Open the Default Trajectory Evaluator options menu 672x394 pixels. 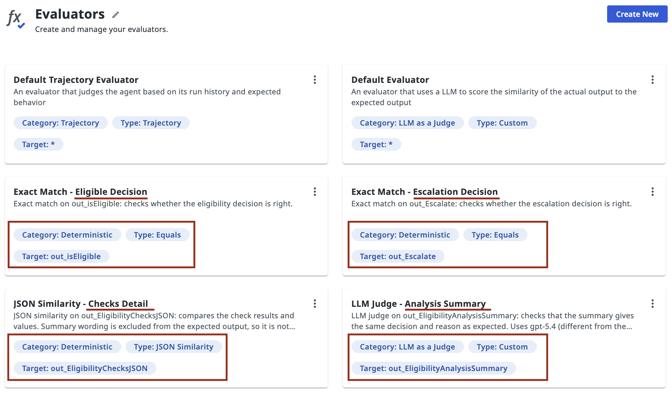[x=315, y=80]
